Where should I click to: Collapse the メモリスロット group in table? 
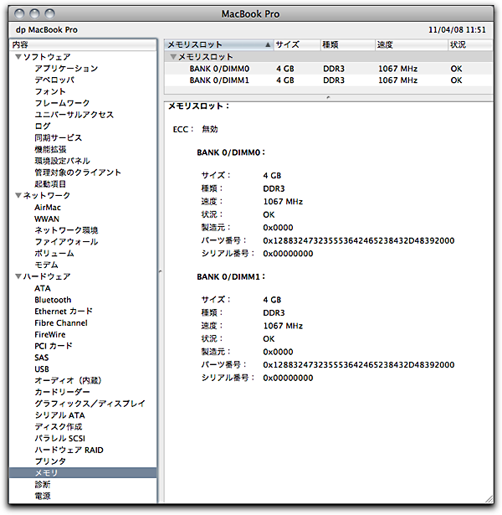click(173, 57)
